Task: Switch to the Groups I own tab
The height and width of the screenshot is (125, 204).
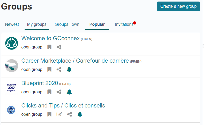Action: click(x=67, y=24)
